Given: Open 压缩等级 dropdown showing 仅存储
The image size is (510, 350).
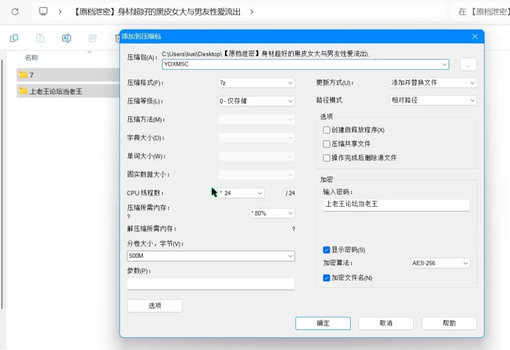Looking at the screenshot, I should click(256, 101).
